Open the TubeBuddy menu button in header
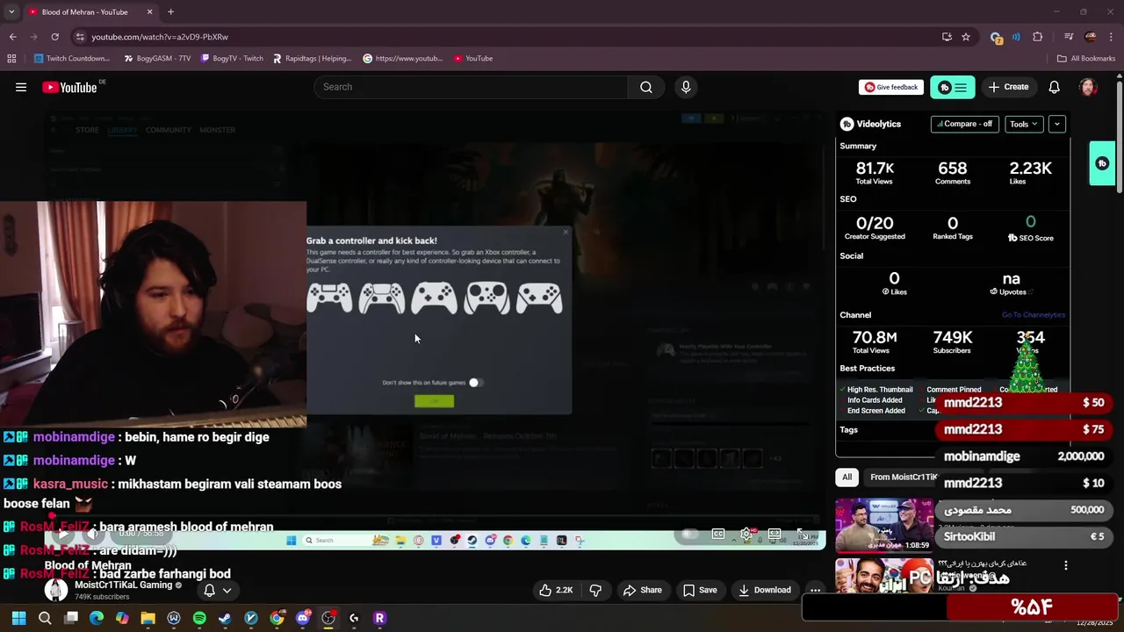The height and width of the screenshot is (632, 1124). pyautogui.click(x=952, y=87)
